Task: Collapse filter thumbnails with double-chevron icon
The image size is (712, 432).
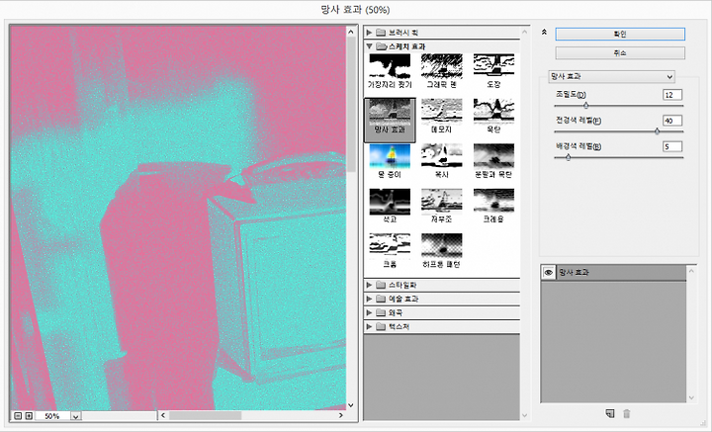Action: click(x=544, y=33)
